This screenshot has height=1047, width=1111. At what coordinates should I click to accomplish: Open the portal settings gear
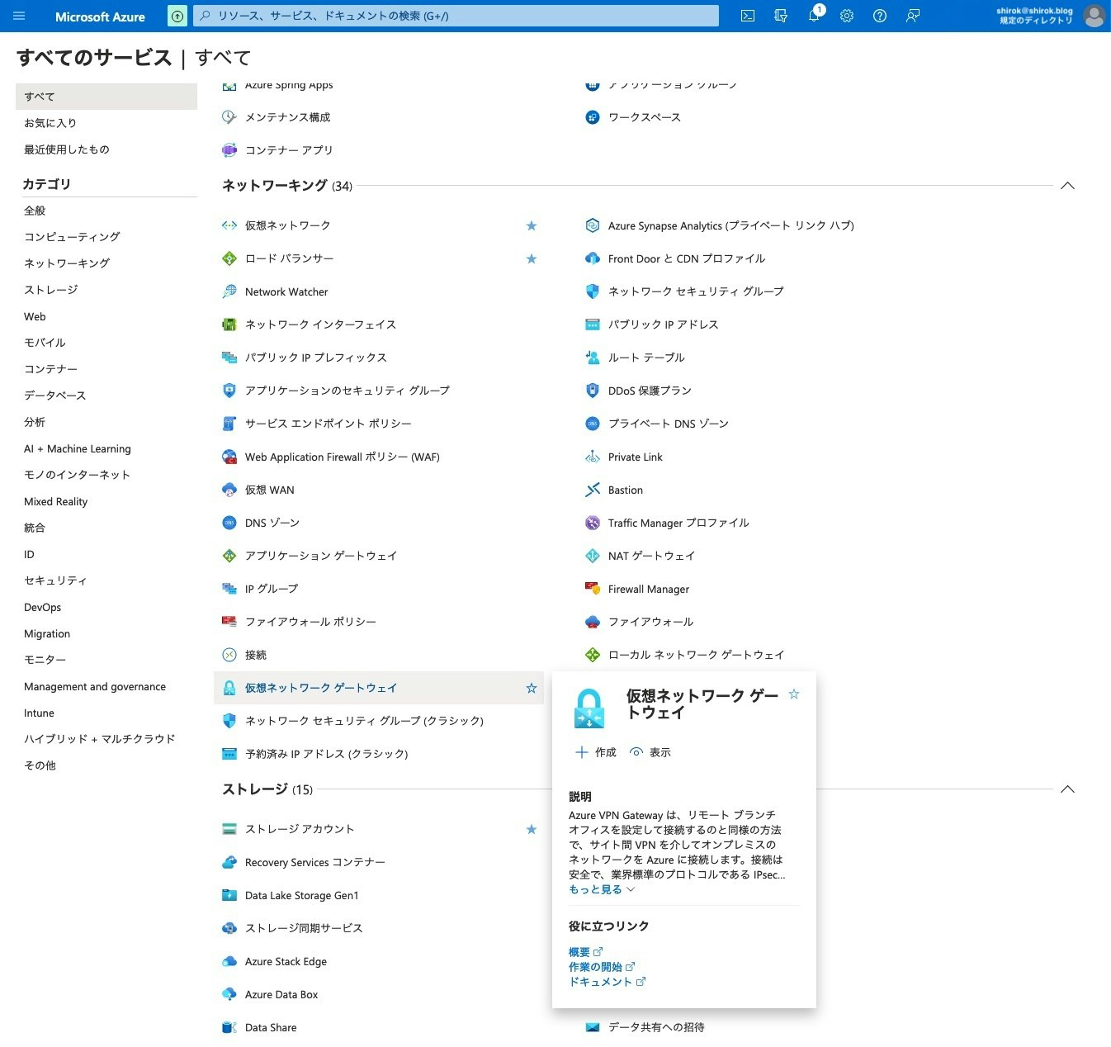pos(847,16)
